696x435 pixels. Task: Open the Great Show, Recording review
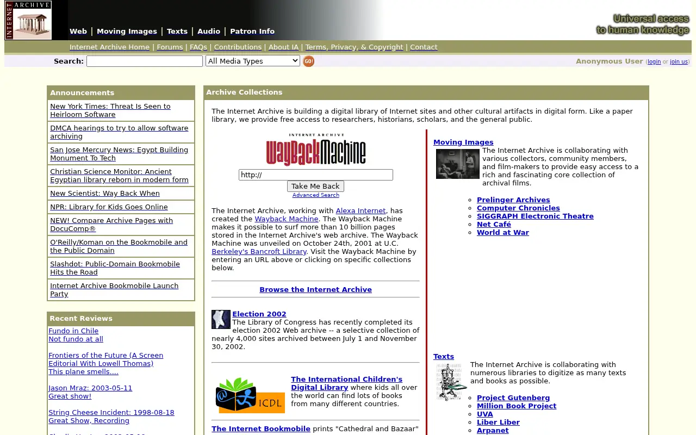tap(89, 421)
